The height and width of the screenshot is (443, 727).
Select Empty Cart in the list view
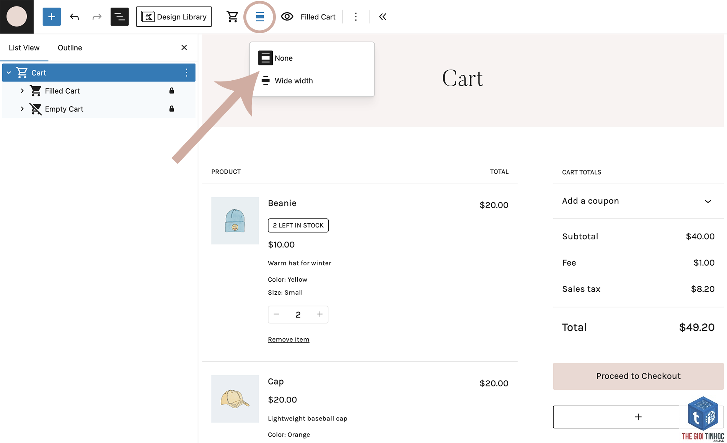point(64,109)
